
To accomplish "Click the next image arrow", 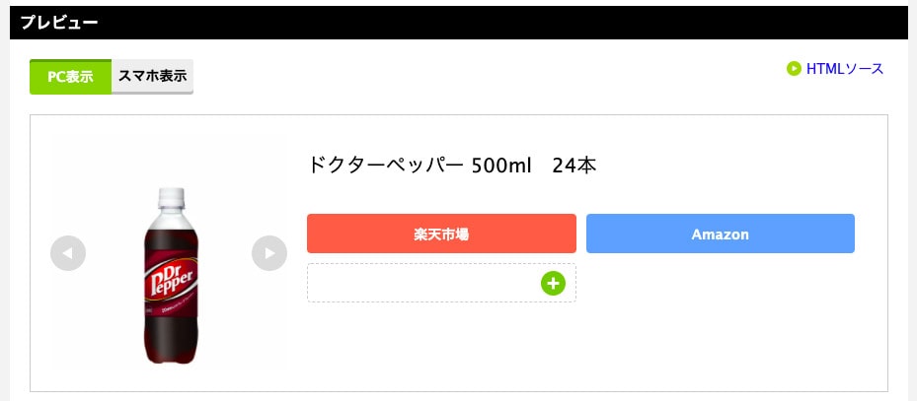I will (269, 253).
